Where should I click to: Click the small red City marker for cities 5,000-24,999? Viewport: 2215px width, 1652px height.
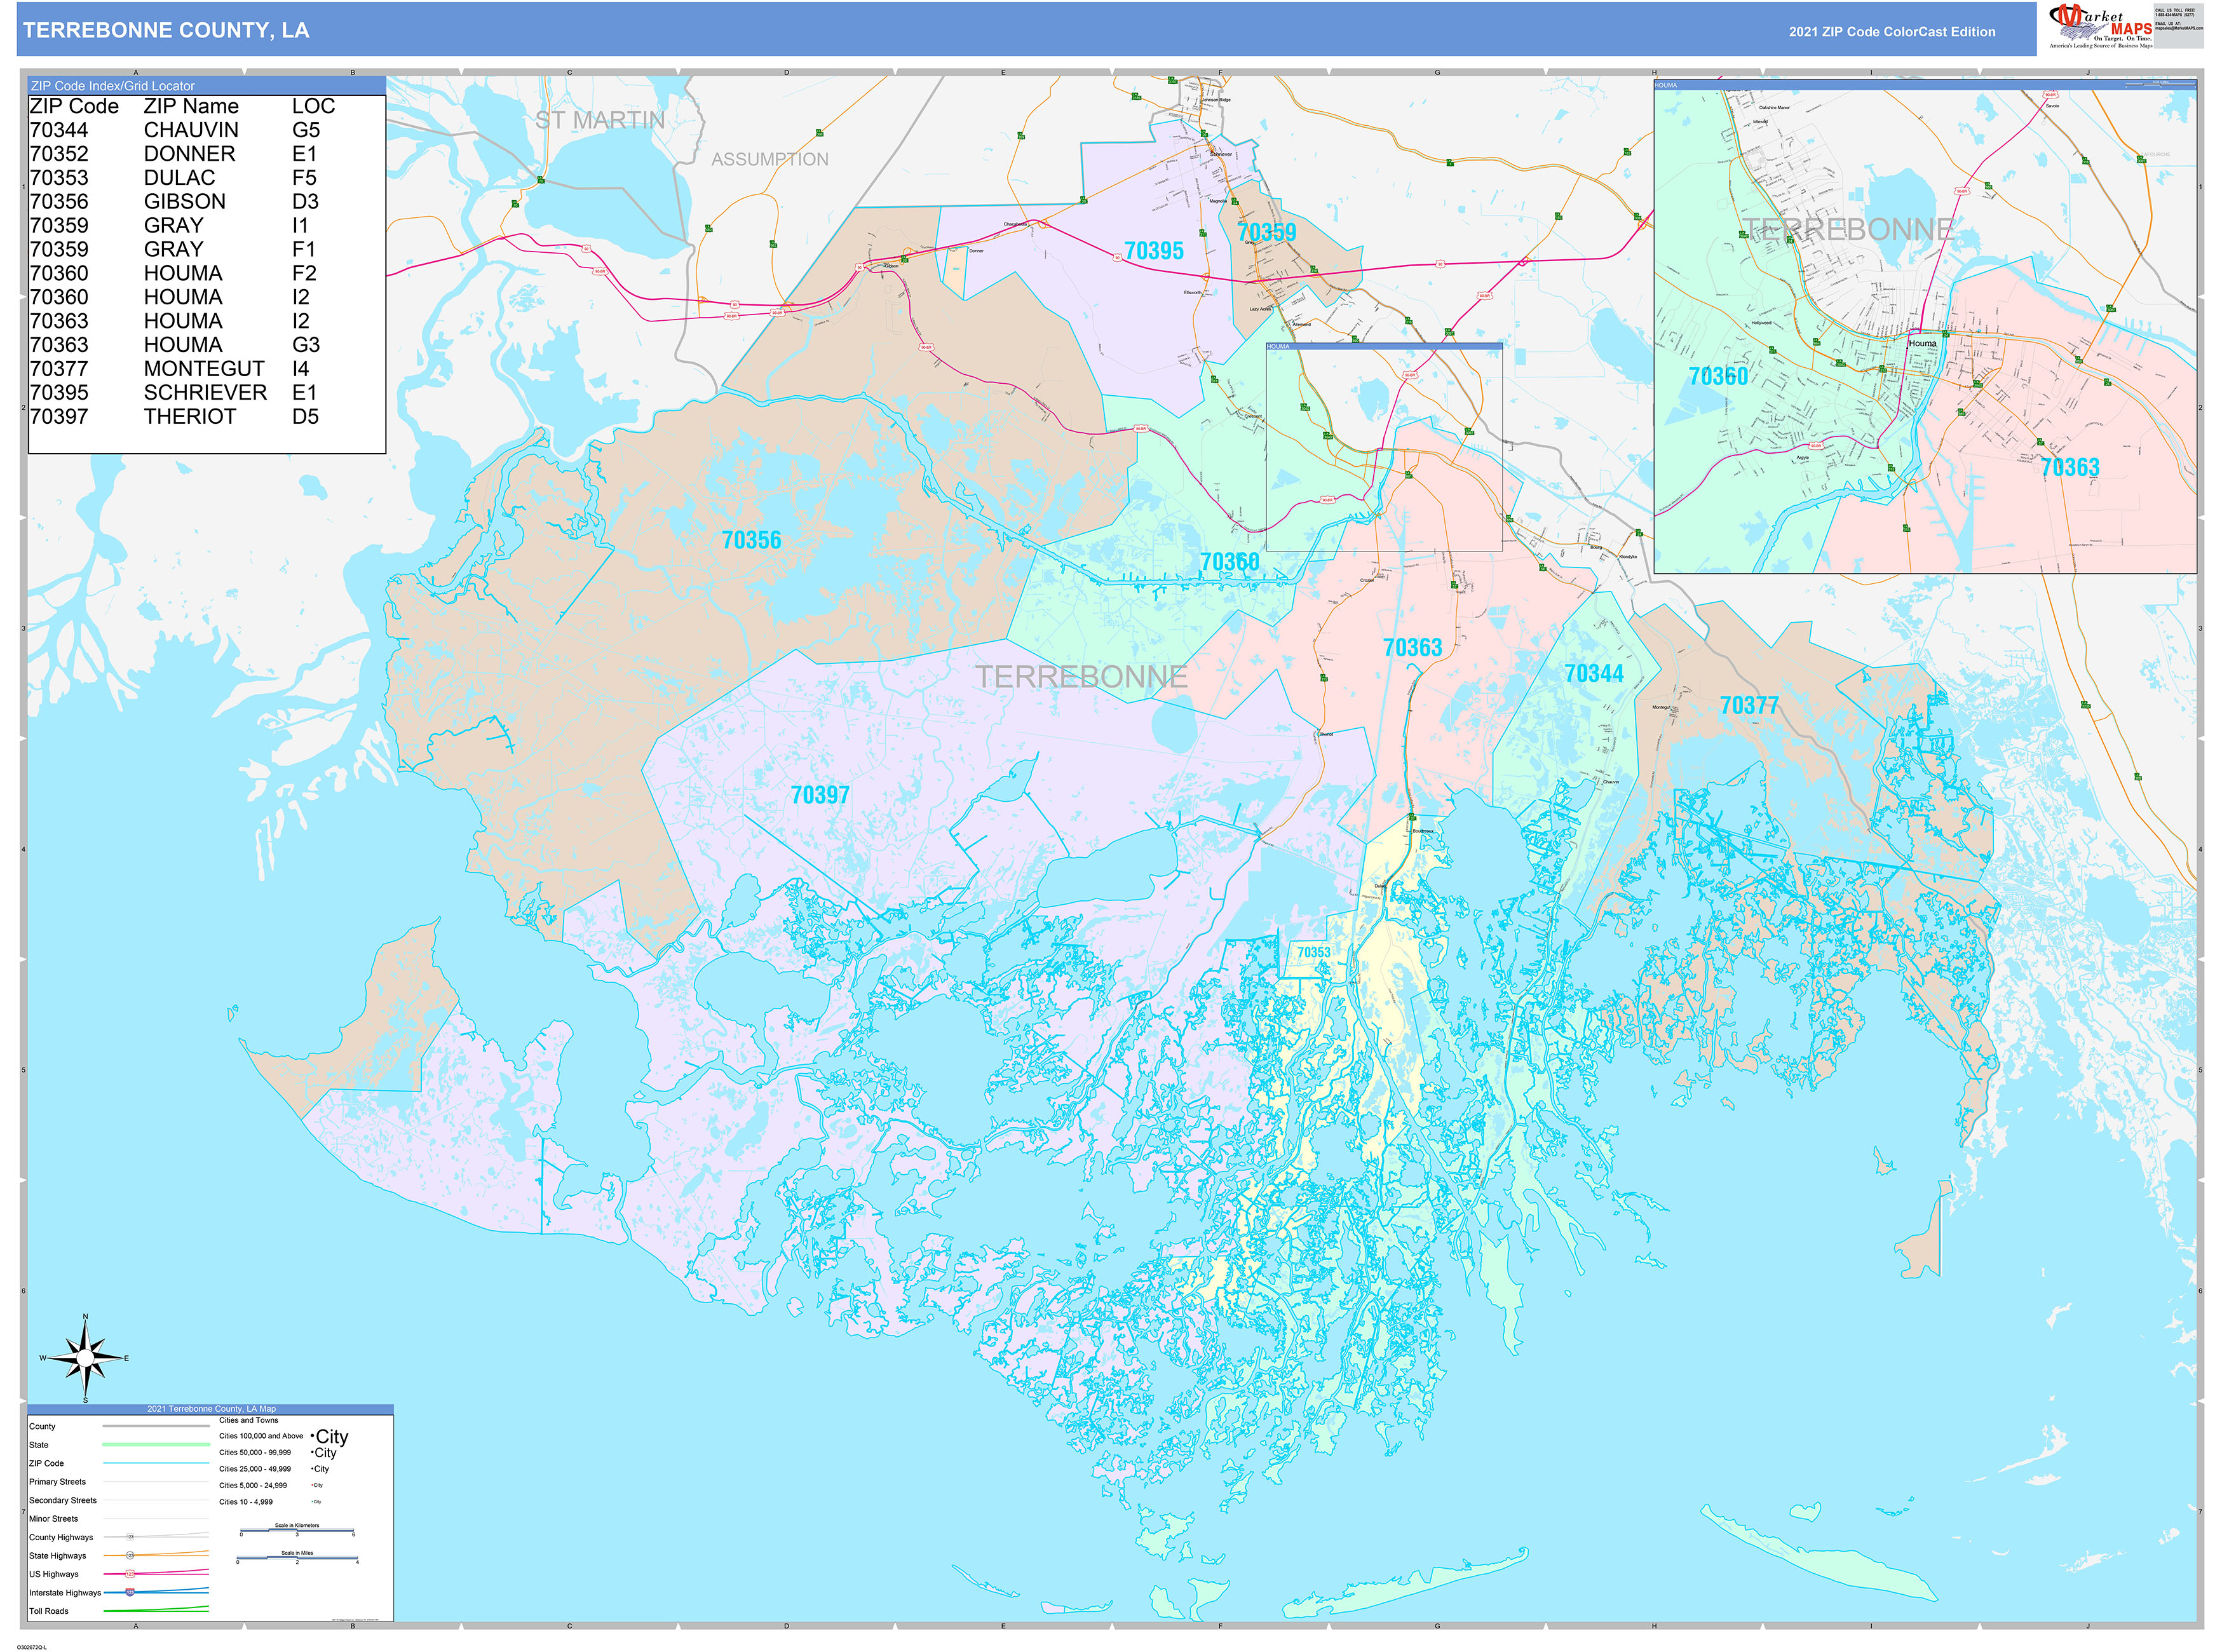[312, 1485]
